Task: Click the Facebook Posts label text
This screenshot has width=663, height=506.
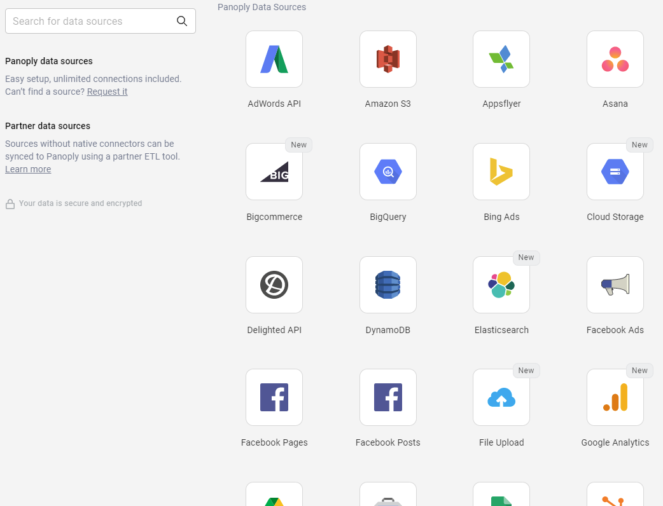Action: (387, 442)
